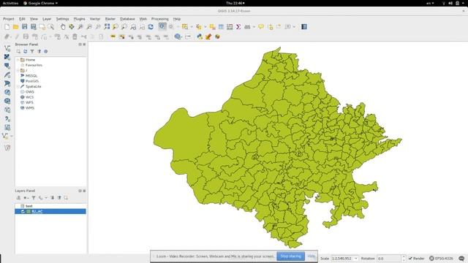Click the Rotation value field
The width and height of the screenshot is (468, 263).
pos(388,258)
